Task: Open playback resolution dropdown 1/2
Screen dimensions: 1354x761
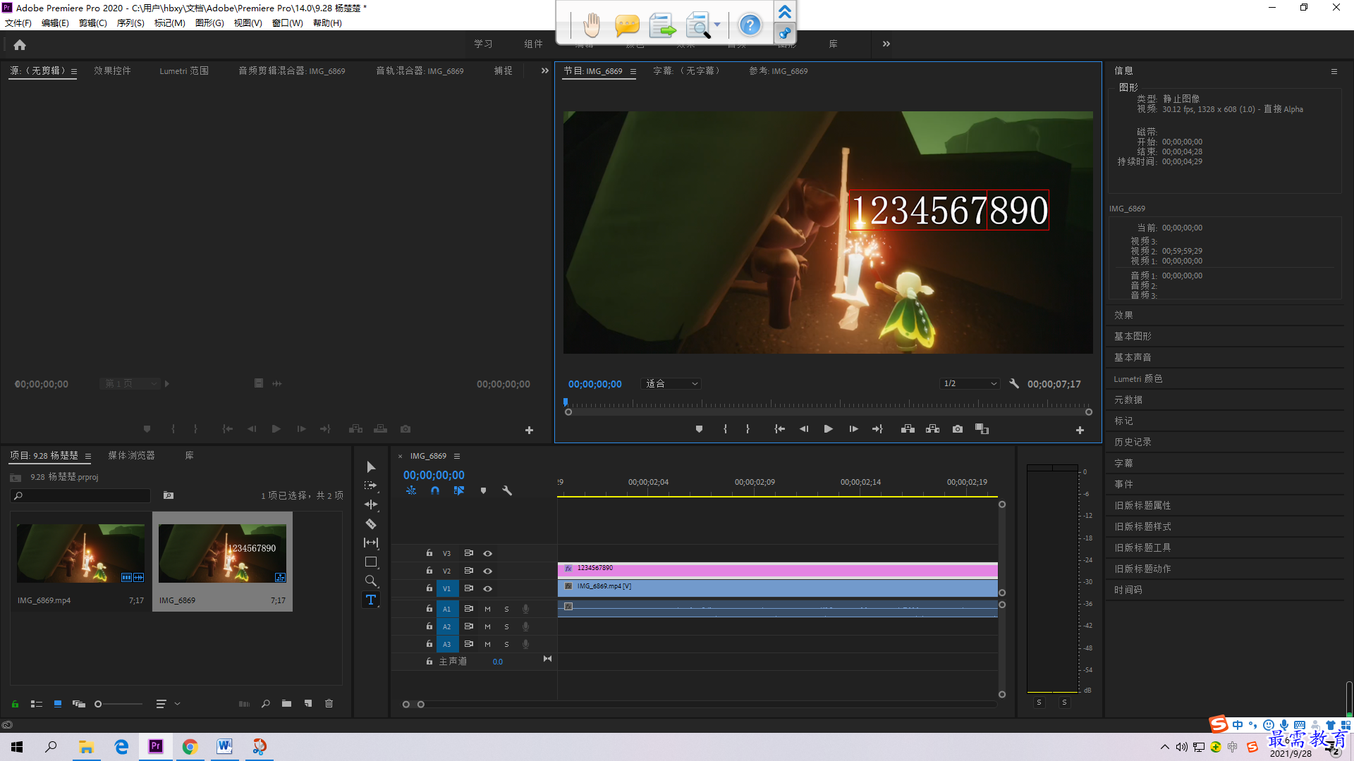Action: click(970, 384)
